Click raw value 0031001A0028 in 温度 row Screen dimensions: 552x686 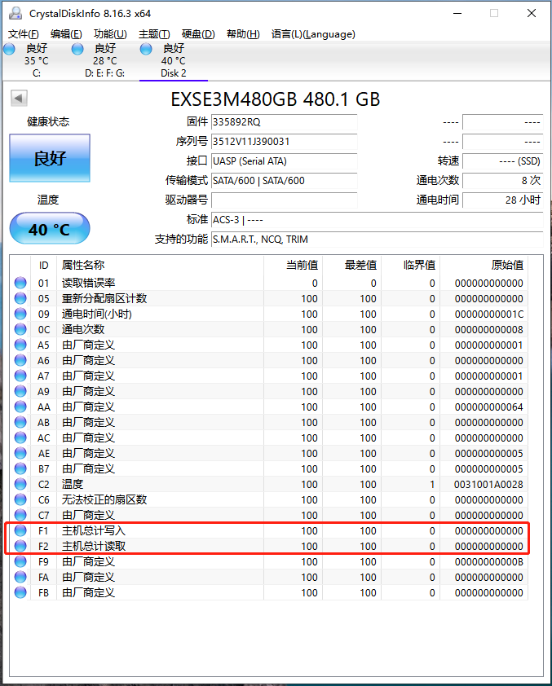488,484
